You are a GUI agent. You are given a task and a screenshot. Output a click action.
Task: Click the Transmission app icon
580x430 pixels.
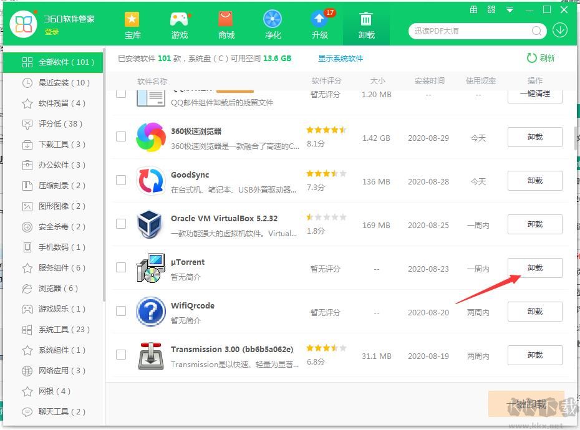150,356
